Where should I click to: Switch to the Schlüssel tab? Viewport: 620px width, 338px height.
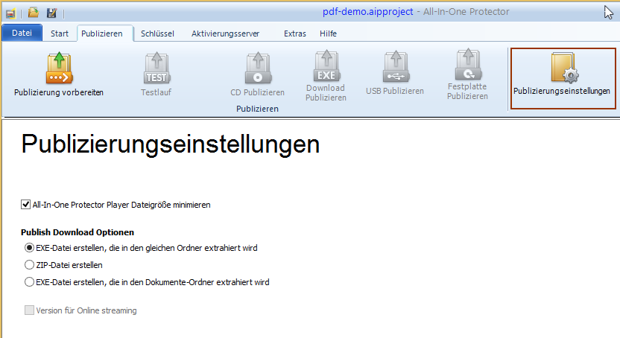tap(157, 34)
